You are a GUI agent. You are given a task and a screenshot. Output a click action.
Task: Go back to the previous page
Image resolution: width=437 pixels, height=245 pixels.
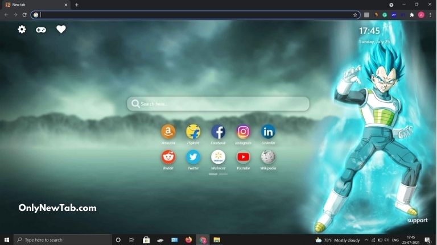[6, 15]
